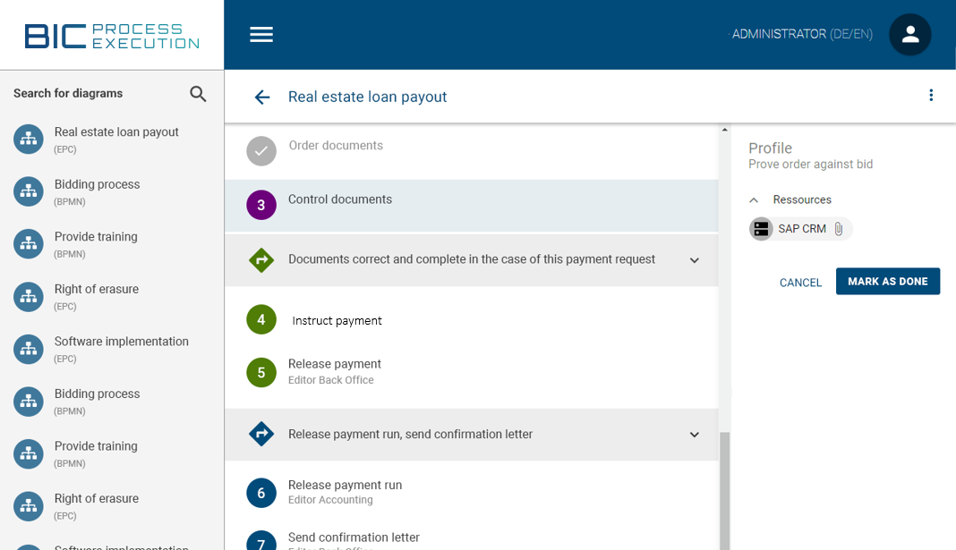Click the diagram icon next to Bidding process BPMN

tap(28, 191)
